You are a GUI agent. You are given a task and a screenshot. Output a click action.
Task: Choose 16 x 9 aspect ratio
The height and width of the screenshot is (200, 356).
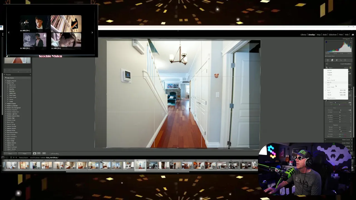point(329,92)
